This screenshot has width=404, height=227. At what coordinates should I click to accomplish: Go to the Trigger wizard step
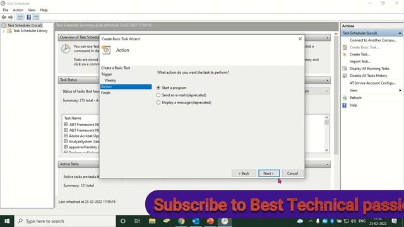107,74
